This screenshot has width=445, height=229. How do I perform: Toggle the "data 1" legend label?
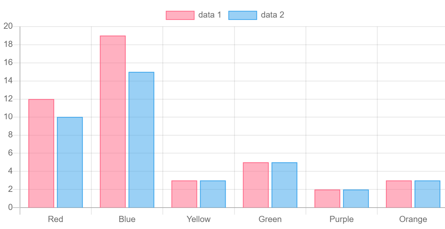pyautogui.click(x=210, y=15)
